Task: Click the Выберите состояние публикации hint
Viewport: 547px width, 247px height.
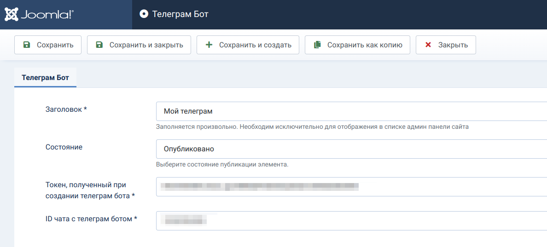Action: pyautogui.click(x=222, y=164)
